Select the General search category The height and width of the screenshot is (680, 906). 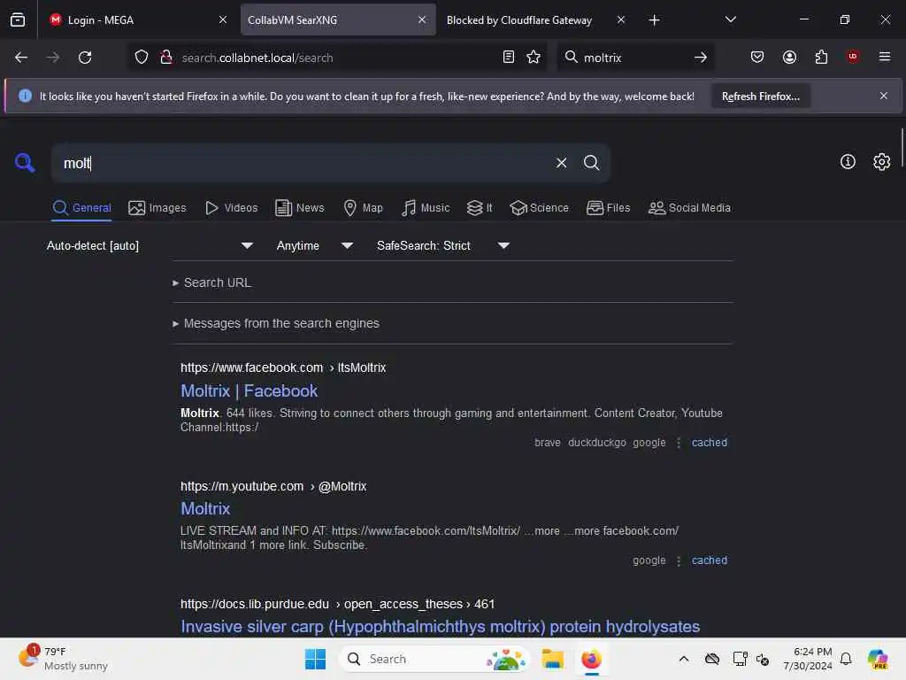[x=81, y=207]
